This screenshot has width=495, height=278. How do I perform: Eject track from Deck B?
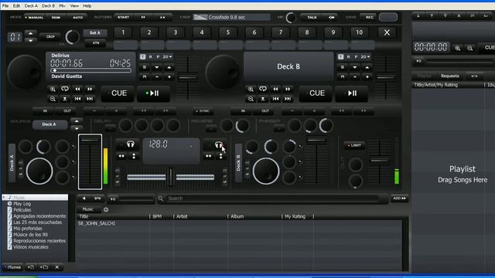click(263, 99)
